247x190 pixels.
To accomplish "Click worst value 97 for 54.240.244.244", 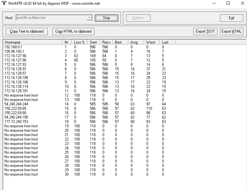I will 148,104.
